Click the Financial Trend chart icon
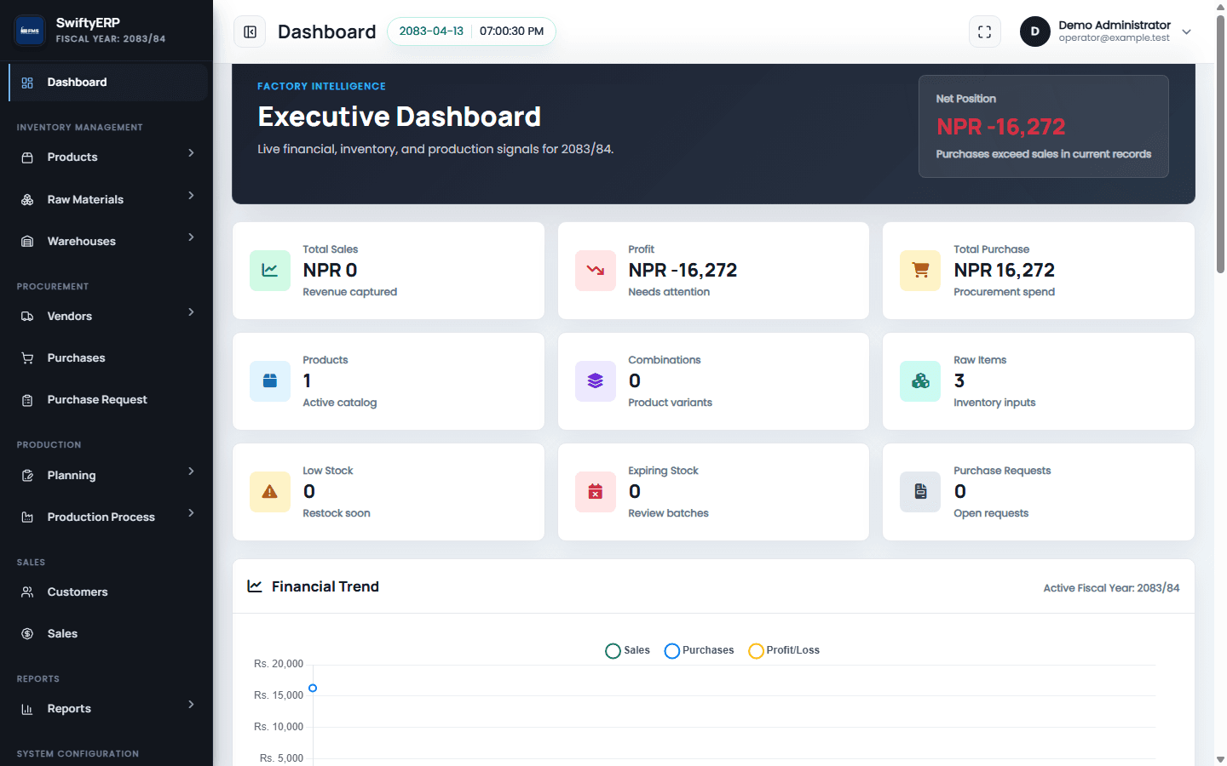Image resolution: width=1227 pixels, height=766 pixels. (255, 586)
